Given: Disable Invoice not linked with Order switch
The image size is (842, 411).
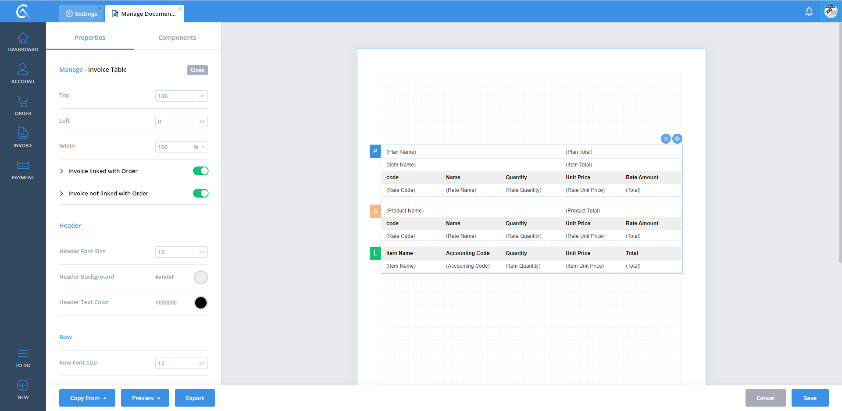Looking at the screenshot, I should pos(200,193).
